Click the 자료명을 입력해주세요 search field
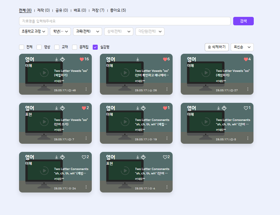Screen dimensions: 280x215 125,21
